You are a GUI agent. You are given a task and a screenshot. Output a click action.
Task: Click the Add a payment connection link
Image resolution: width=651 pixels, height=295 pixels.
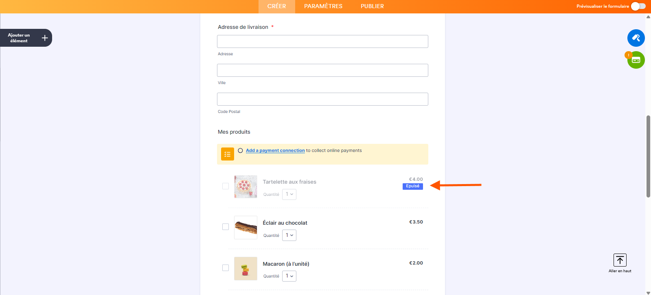coord(275,150)
